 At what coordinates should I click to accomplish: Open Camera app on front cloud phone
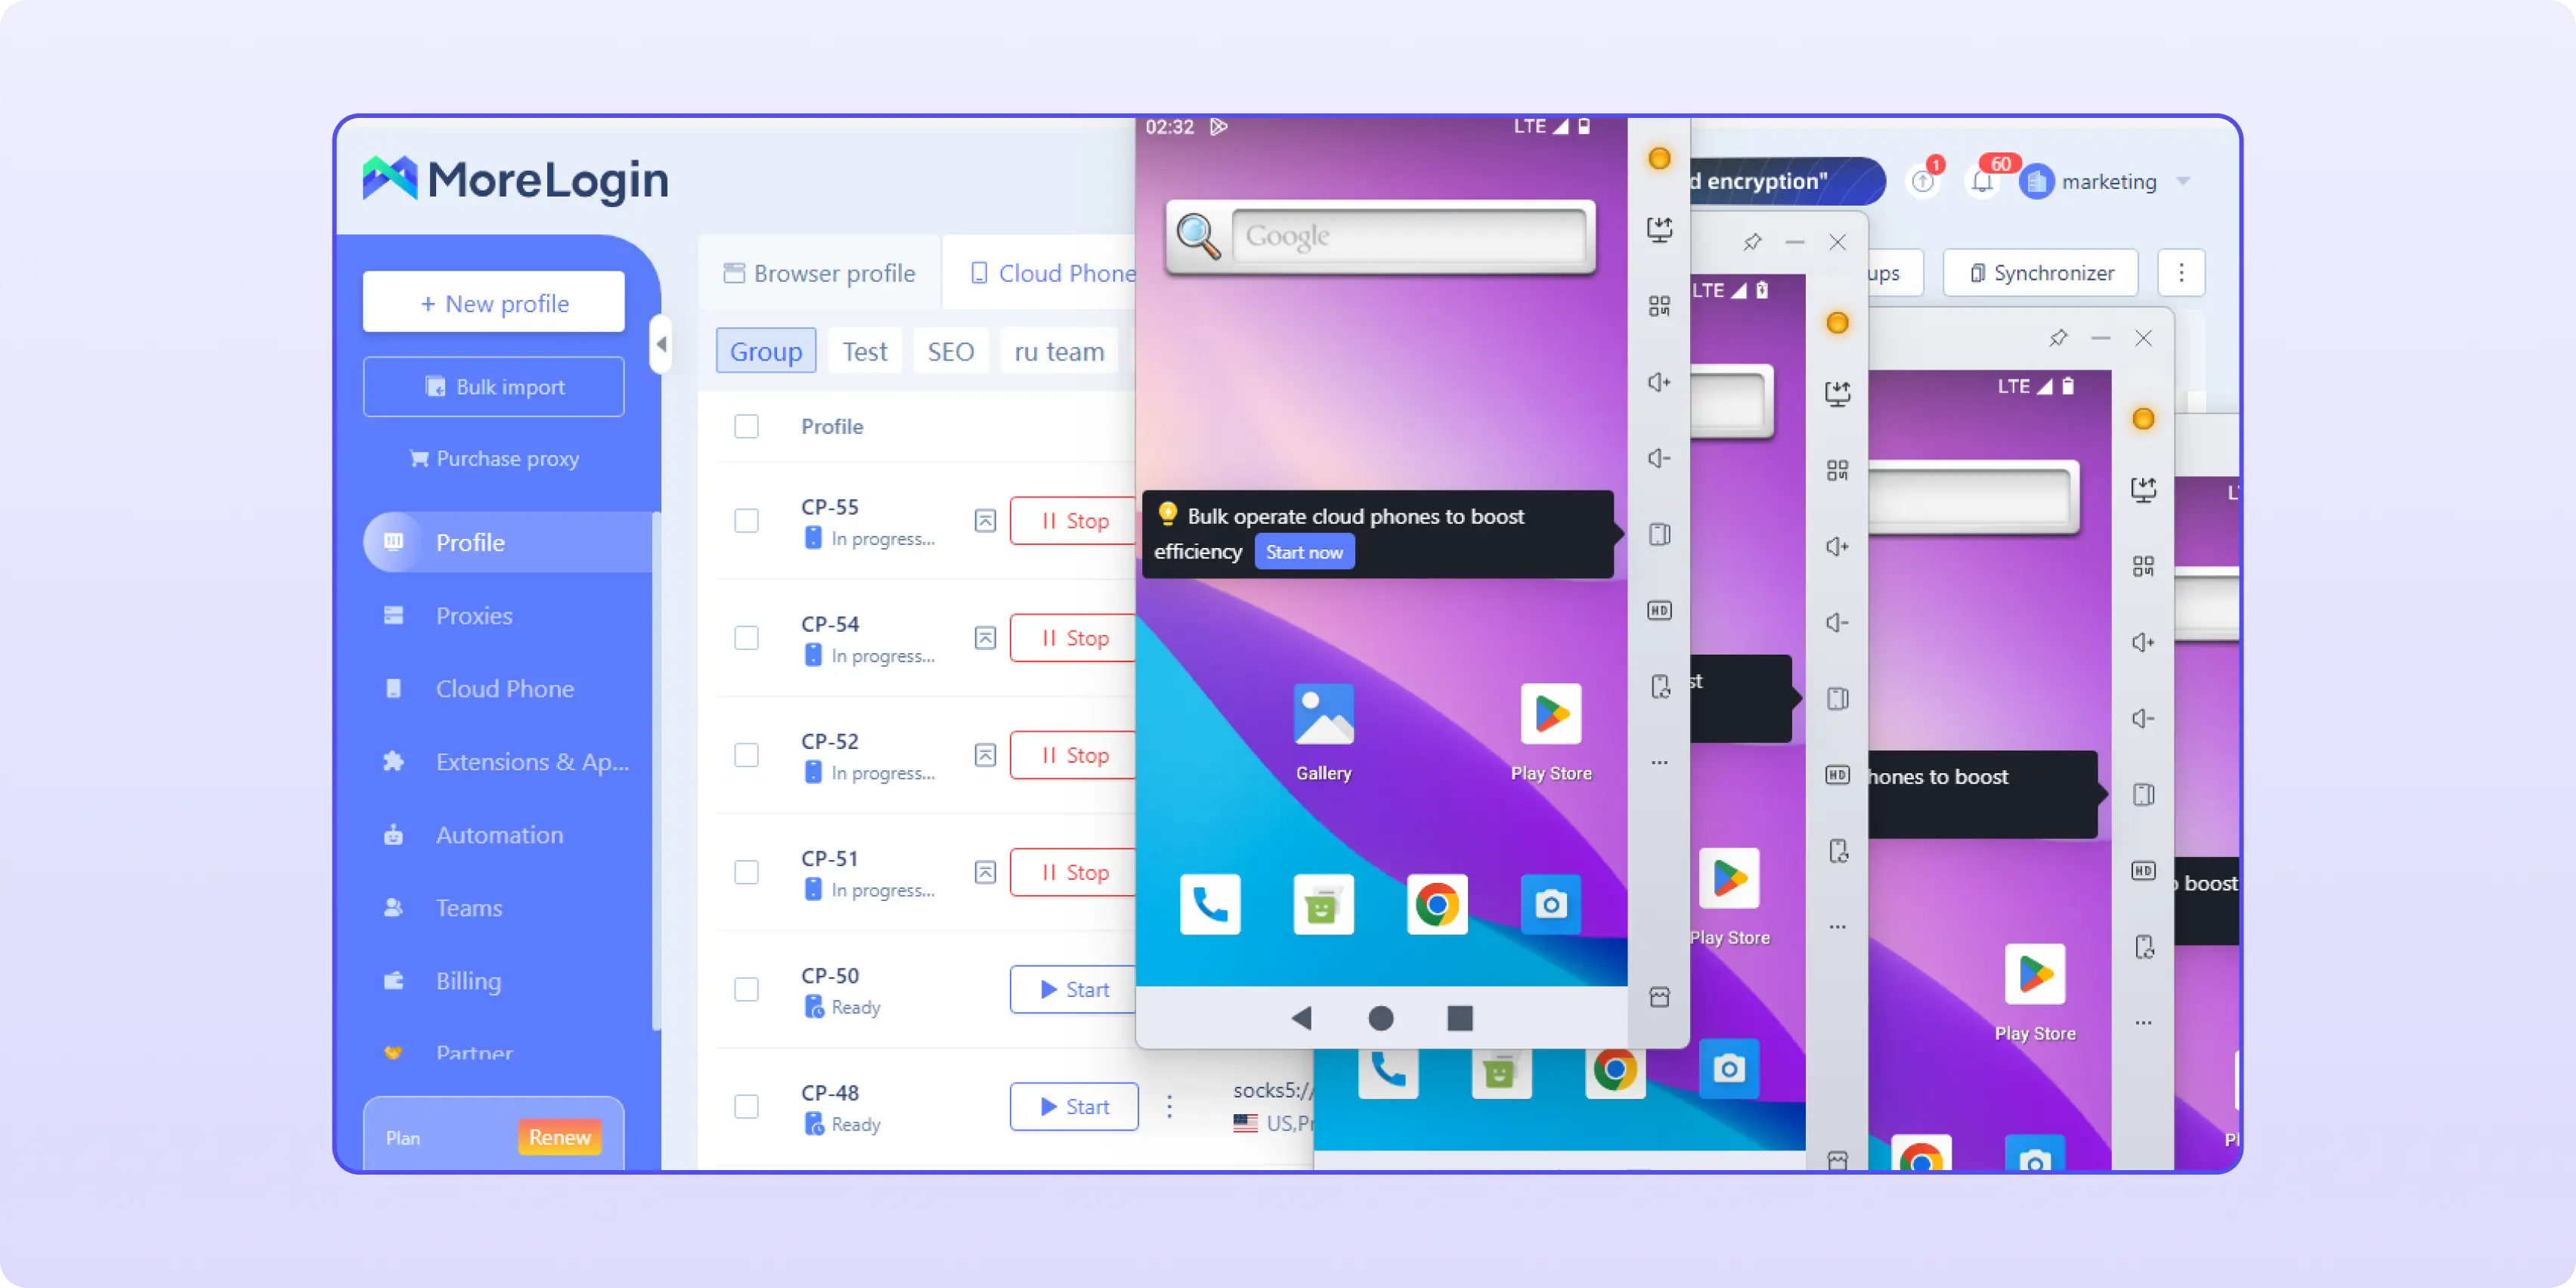pyautogui.click(x=1550, y=904)
